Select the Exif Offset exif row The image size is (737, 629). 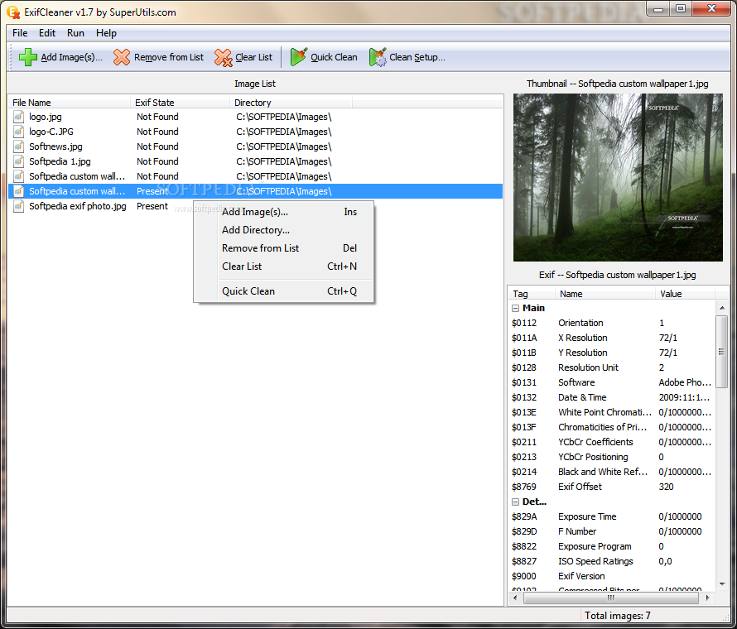click(612, 487)
